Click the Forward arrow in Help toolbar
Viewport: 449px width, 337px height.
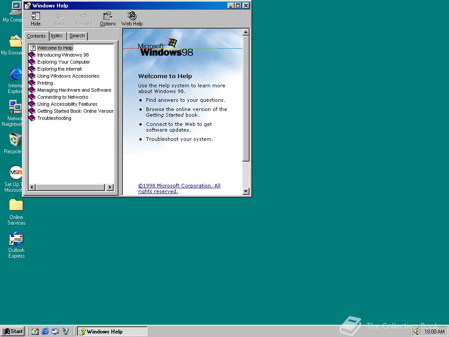(84, 19)
